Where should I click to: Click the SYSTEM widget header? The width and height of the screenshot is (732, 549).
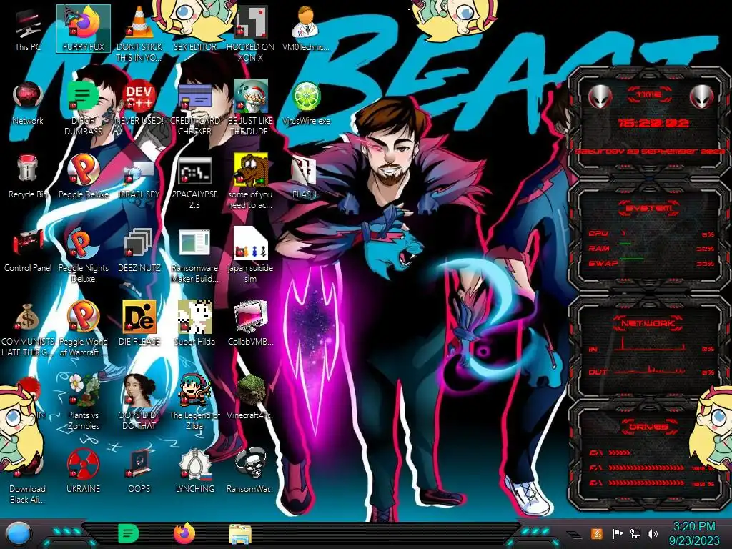point(649,208)
